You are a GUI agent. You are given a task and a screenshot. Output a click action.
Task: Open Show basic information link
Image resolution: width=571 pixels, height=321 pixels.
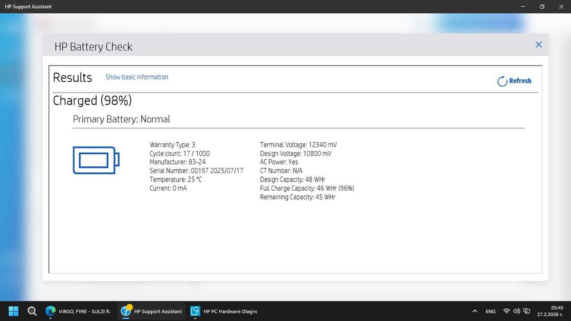137,77
